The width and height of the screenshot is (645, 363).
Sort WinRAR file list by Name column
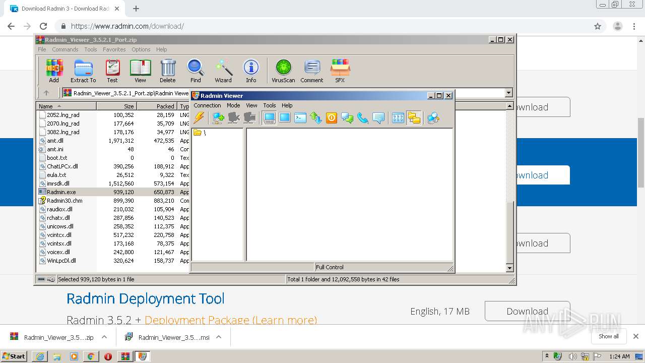[x=66, y=106]
